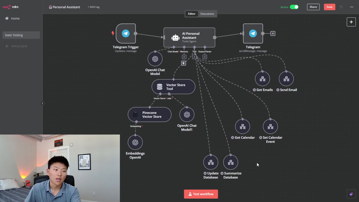359x202 pixels.
Task: Click the Telegram Trigger lightning bolt icon
Action: [113, 33]
